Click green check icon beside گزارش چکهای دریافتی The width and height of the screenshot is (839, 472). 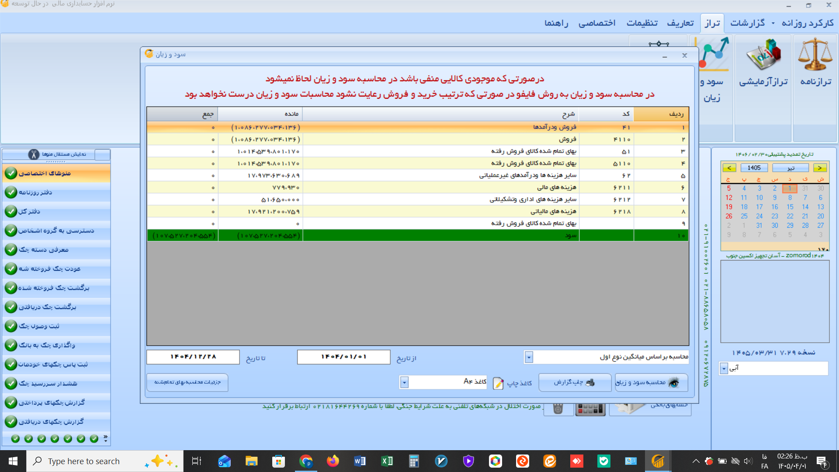11,422
